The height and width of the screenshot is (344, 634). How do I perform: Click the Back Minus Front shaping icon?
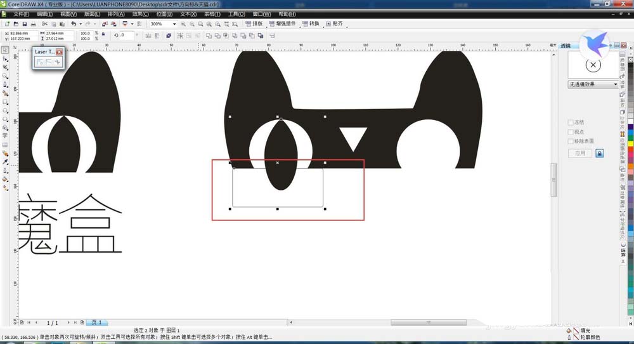pos(252,36)
